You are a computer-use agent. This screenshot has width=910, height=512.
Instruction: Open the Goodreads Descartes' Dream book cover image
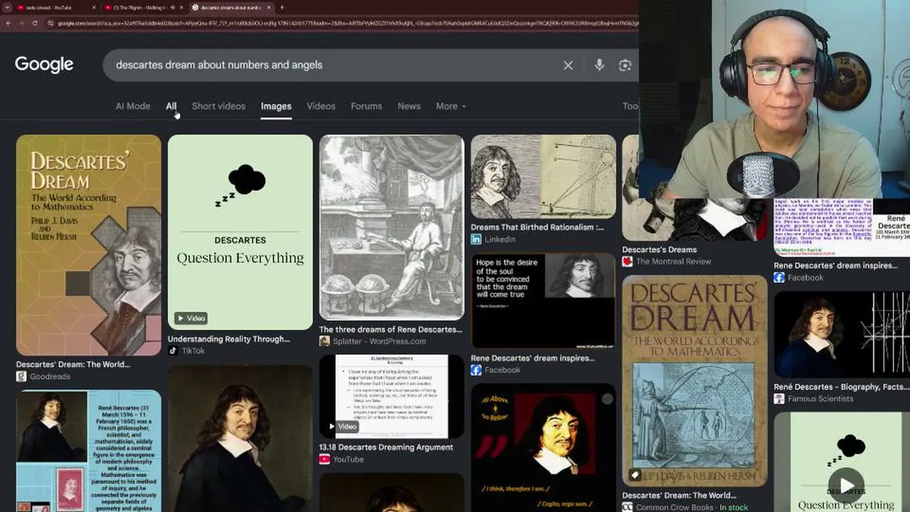(x=89, y=245)
